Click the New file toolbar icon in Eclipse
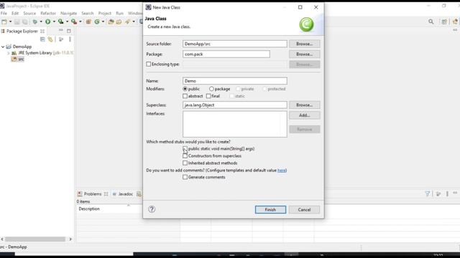Viewport: 460px width, 258px height. tap(4, 21)
